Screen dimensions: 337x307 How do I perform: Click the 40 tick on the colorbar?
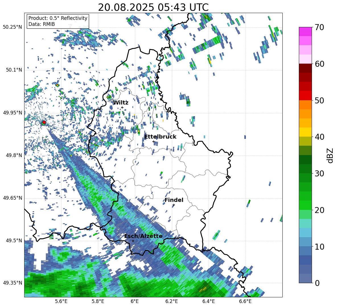tap(319, 137)
